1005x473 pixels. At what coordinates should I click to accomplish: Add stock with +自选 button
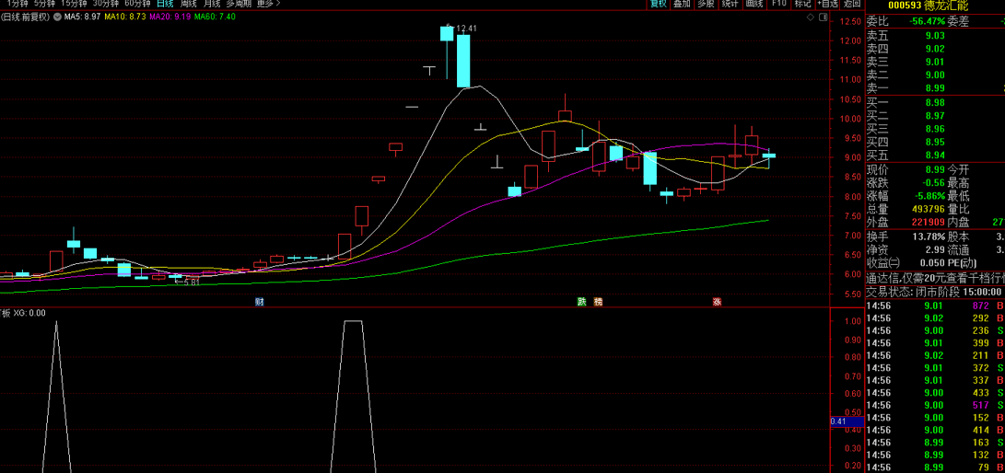827,4
